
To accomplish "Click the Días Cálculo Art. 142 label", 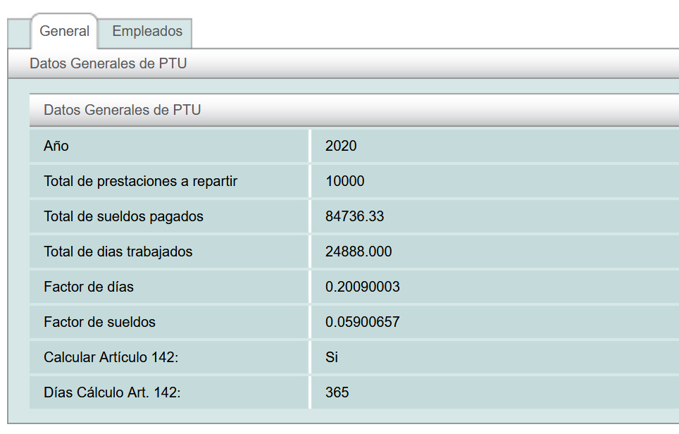I will coord(112,392).
